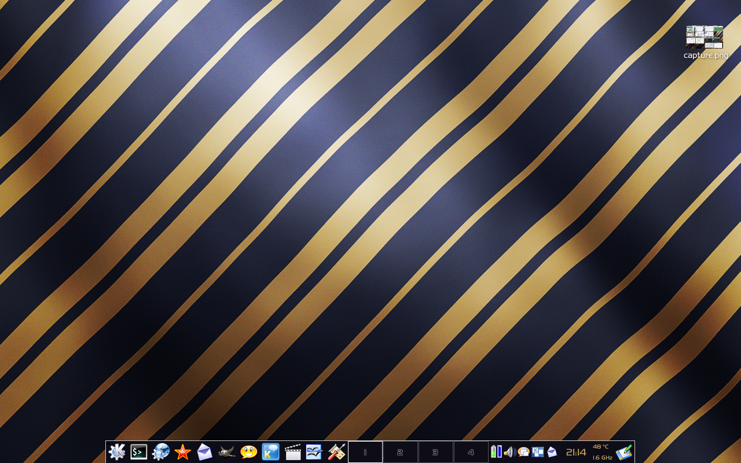Launch the OpenOffice seagull icon
Viewport: 741px width, 463px height.
tap(314, 452)
